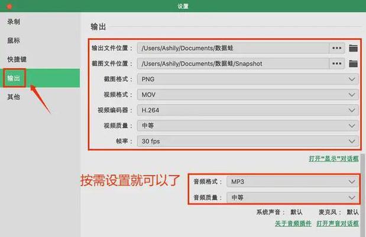Click the 关于音频插件 link
This screenshot has height=237, width=366.
coord(293,223)
